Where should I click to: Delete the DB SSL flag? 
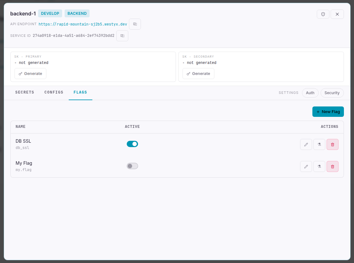332,145
